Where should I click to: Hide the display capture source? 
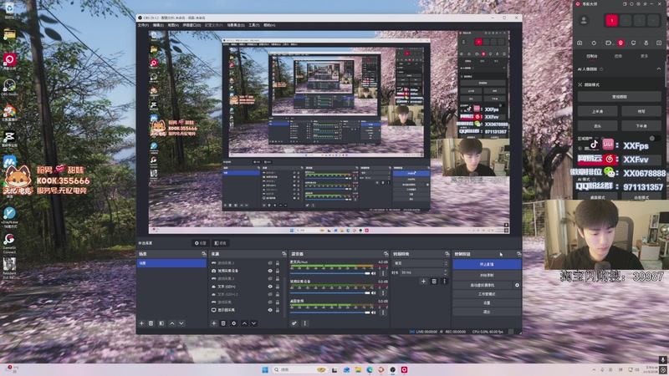point(270,310)
